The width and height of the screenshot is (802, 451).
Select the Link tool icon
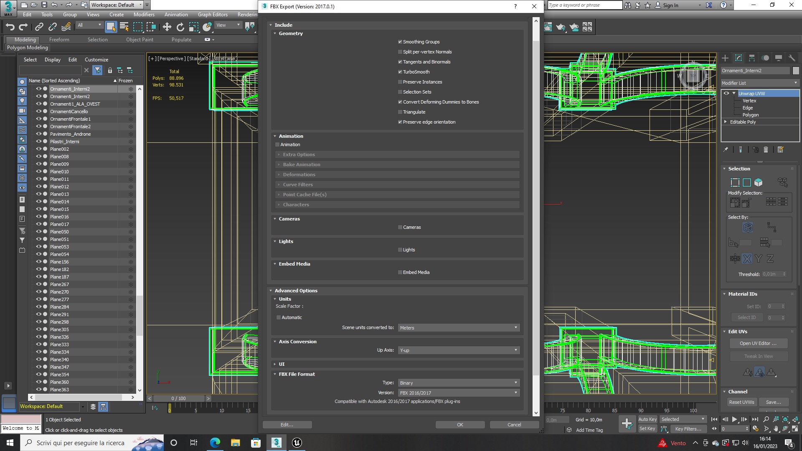39,27
